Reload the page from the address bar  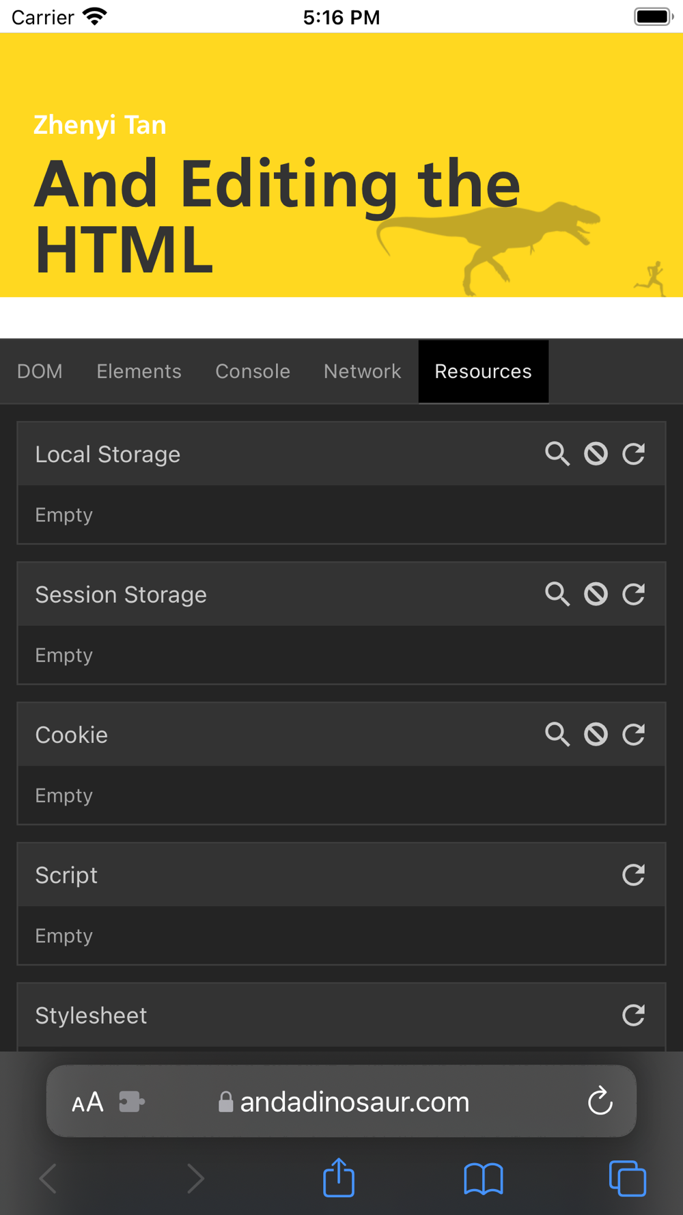600,1101
